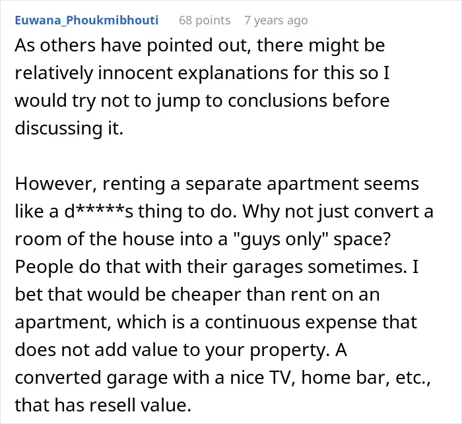The width and height of the screenshot is (462, 424).
Task: Click the 68 points score label
Action: point(205,20)
